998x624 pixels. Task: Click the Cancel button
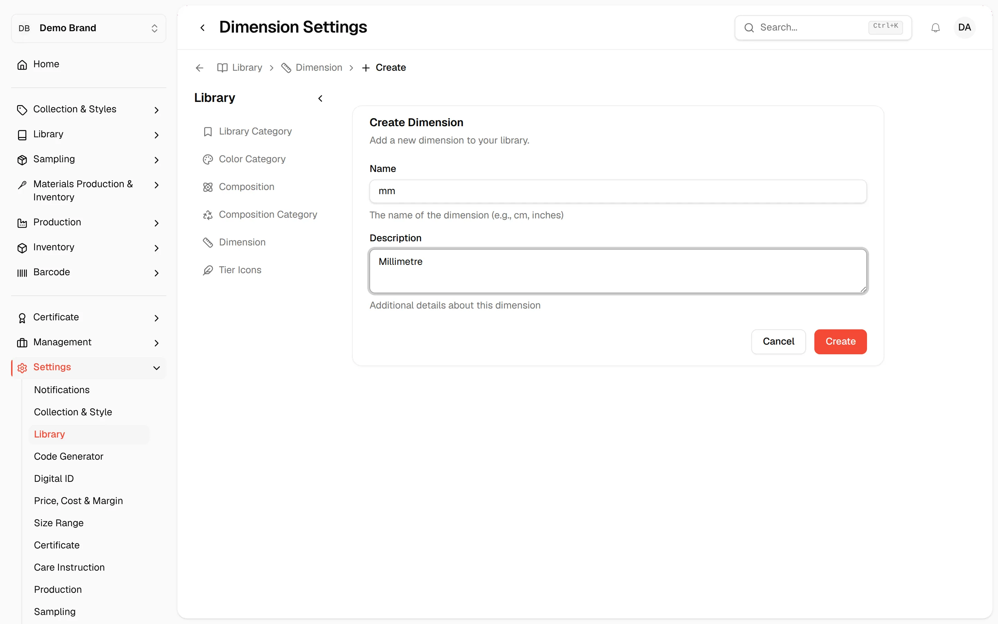778,341
